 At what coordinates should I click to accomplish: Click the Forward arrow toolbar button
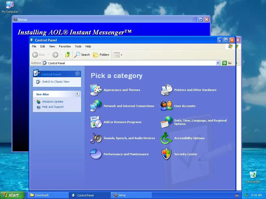click(55, 55)
